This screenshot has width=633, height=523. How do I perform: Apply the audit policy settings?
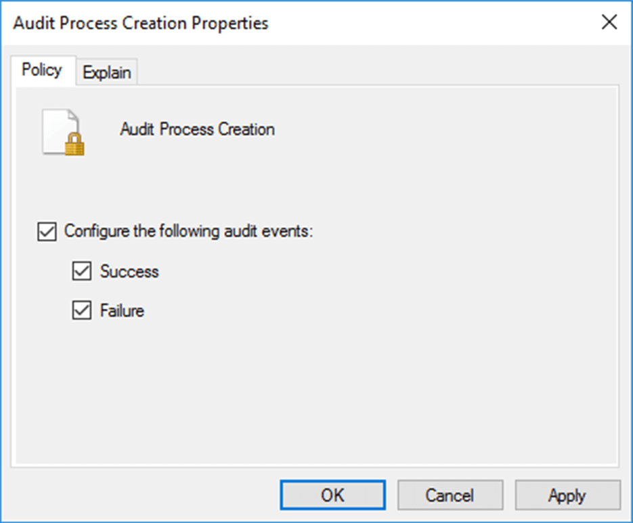pyautogui.click(x=567, y=495)
